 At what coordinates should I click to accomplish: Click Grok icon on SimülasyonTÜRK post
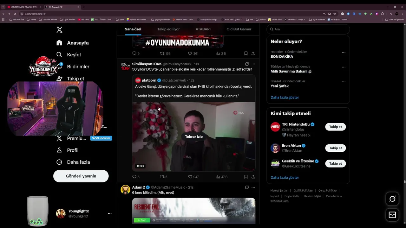[247, 64]
